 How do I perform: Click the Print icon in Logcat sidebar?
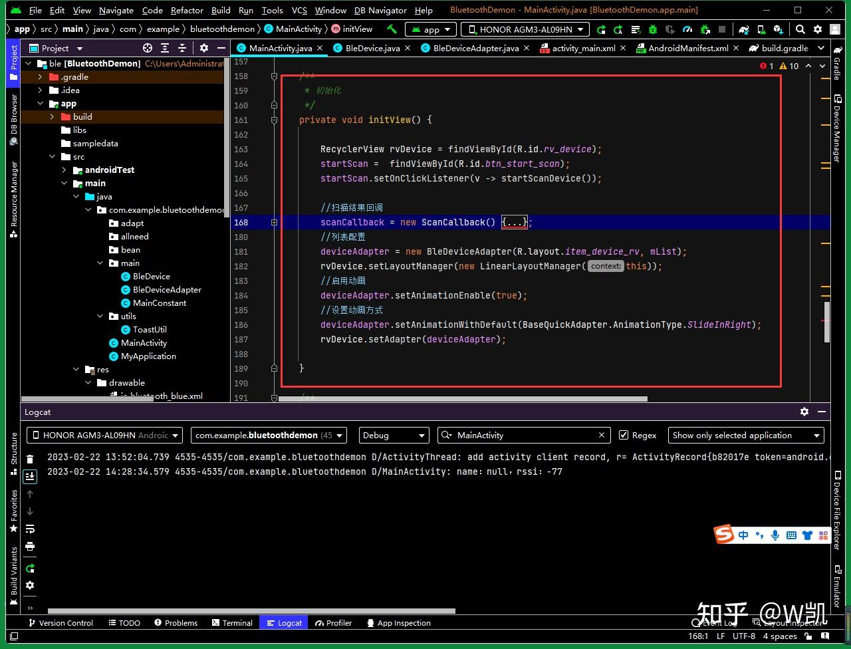[x=30, y=546]
